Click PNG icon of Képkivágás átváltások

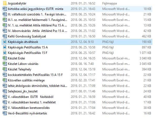(x=5, y=42)
